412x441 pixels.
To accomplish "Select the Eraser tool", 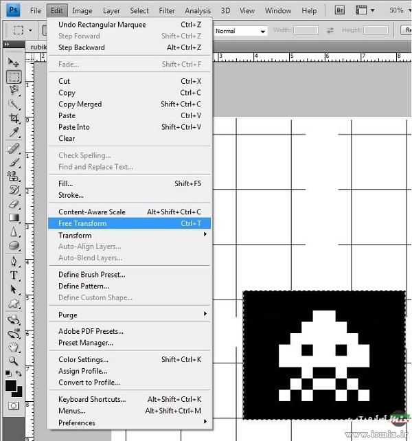I will [x=14, y=204].
